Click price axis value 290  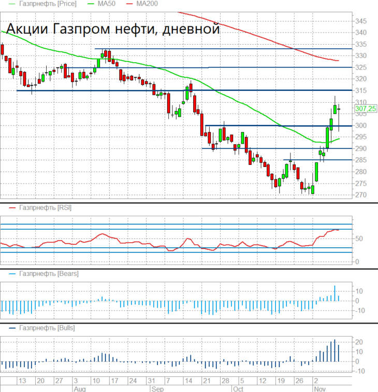click(x=361, y=149)
